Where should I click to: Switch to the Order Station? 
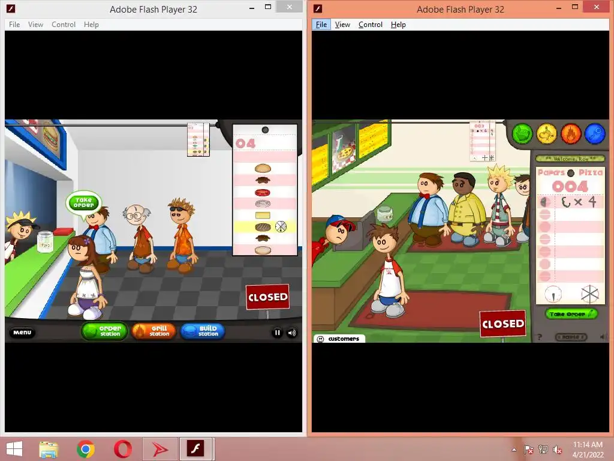[x=104, y=331]
